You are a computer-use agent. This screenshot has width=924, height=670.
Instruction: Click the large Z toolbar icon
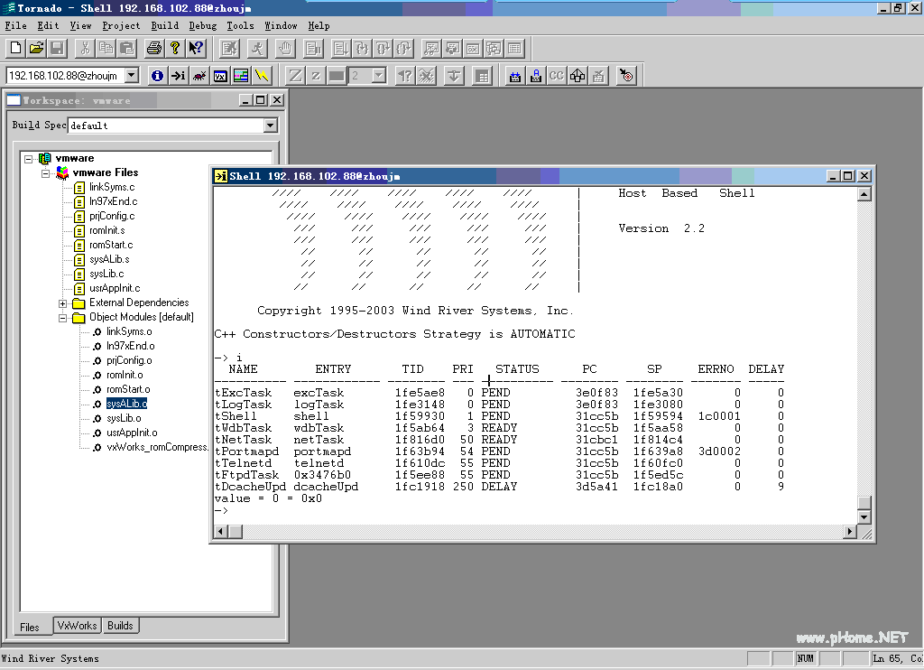(295, 76)
